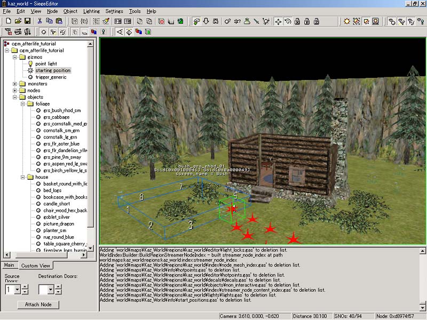
Task: Click the sword icon in toolbar
Action: point(257,21)
